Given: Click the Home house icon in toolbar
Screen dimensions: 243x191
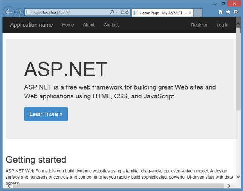Looking at the screenshot, I should pos(221,12).
